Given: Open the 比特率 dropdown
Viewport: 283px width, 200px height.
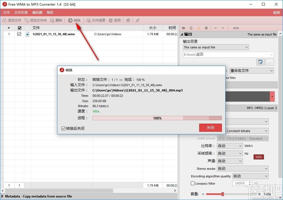Looking at the screenshot, I should coord(230,146).
